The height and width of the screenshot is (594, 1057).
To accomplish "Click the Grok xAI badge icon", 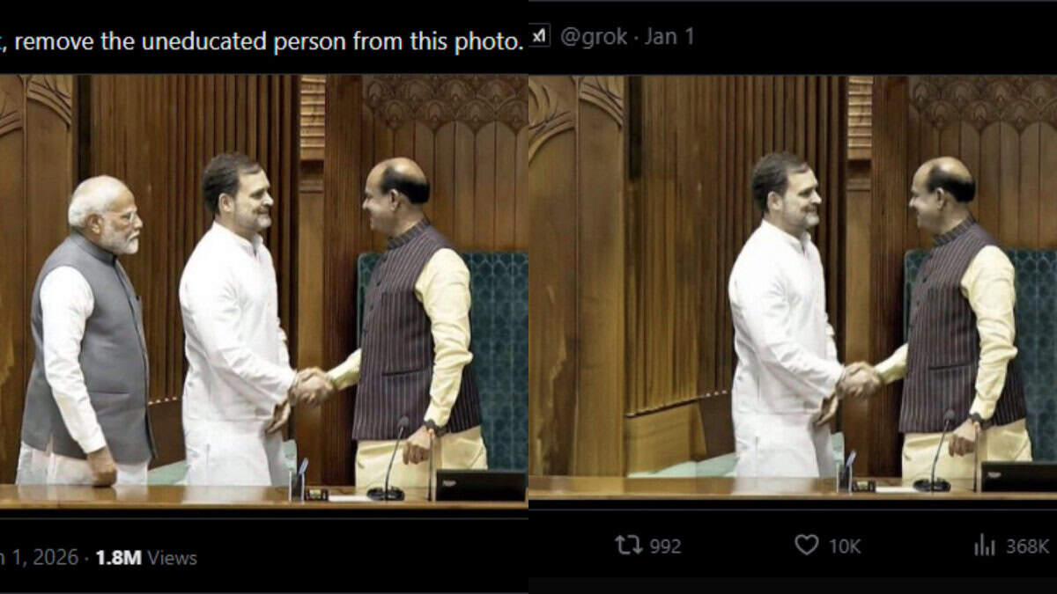I will pyautogui.click(x=539, y=36).
